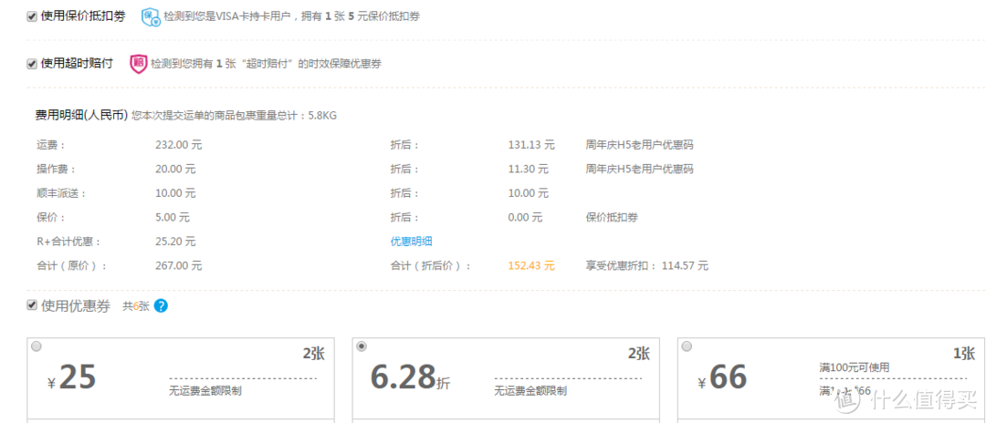The height and width of the screenshot is (423, 986).
Task: Click the 操作费 20.00 元 value
Action: (x=175, y=169)
